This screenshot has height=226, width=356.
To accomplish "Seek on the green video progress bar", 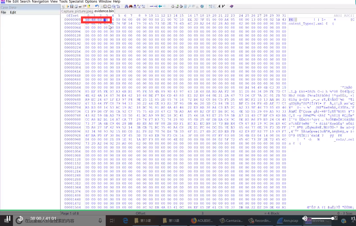I will click(178, 210).
